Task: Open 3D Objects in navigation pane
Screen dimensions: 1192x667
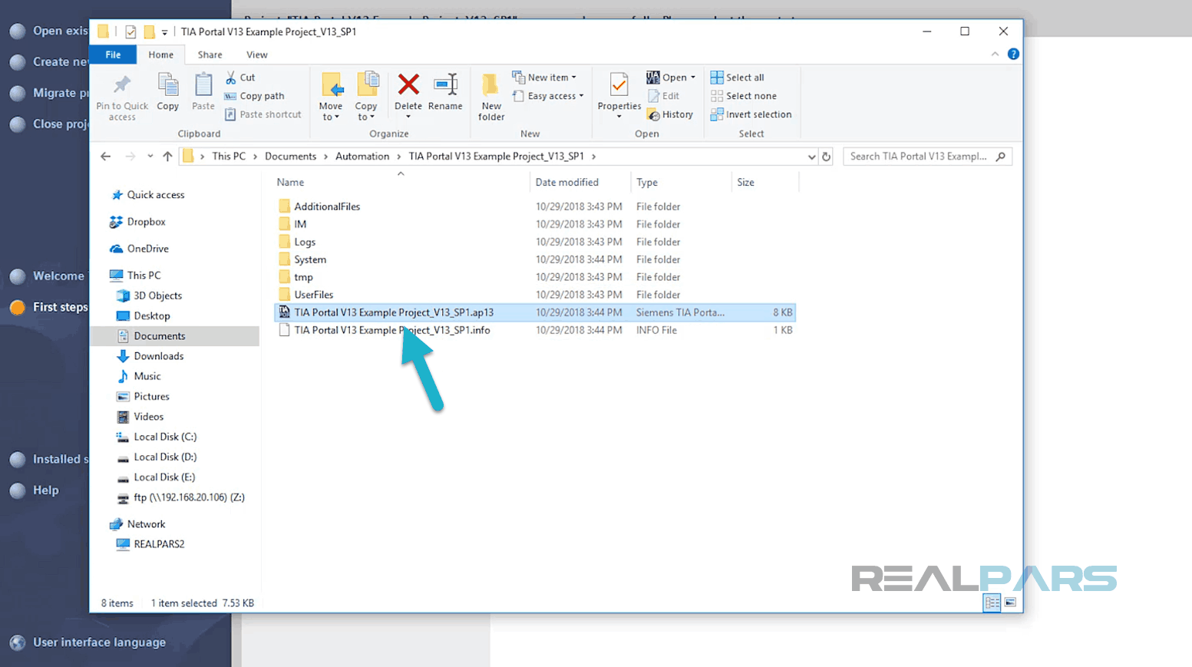Action: pos(157,296)
